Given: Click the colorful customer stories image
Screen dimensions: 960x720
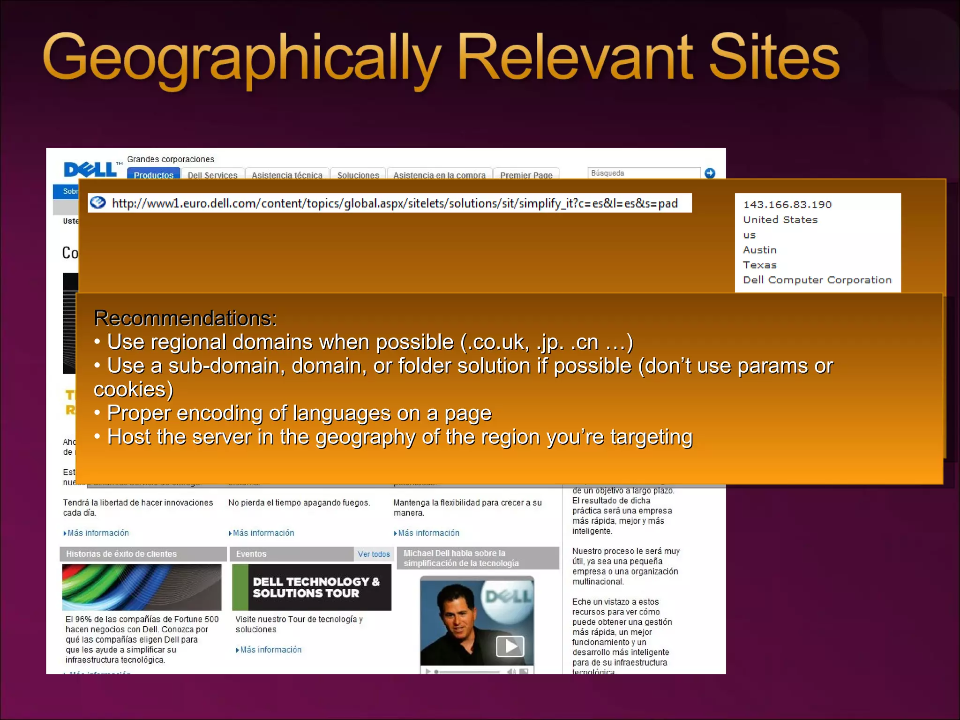Looking at the screenshot, I should (x=142, y=587).
